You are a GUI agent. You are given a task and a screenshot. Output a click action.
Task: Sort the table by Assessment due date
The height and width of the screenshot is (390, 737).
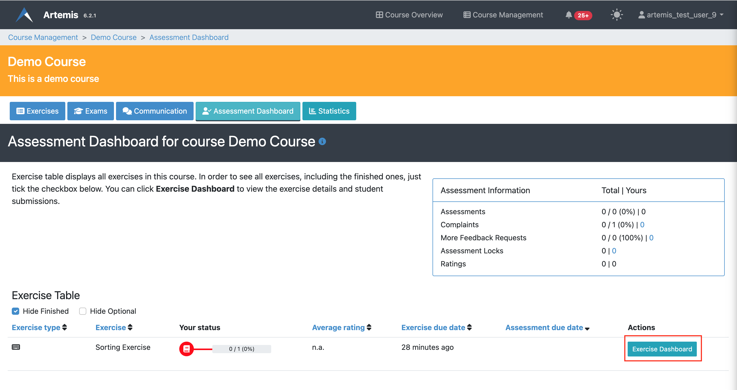point(547,327)
